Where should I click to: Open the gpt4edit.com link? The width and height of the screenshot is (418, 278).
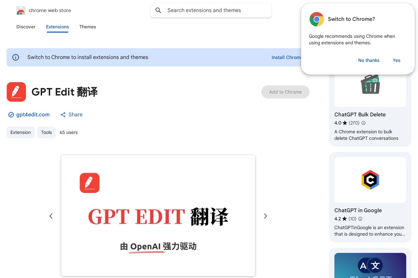click(33, 115)
